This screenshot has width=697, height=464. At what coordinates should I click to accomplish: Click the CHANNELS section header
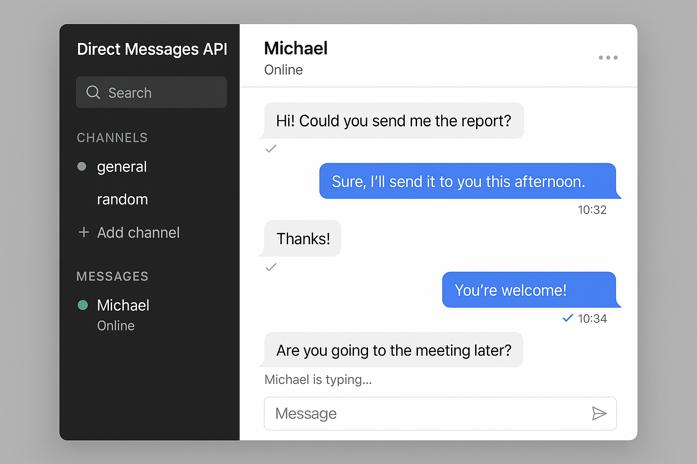pos(112,138)
